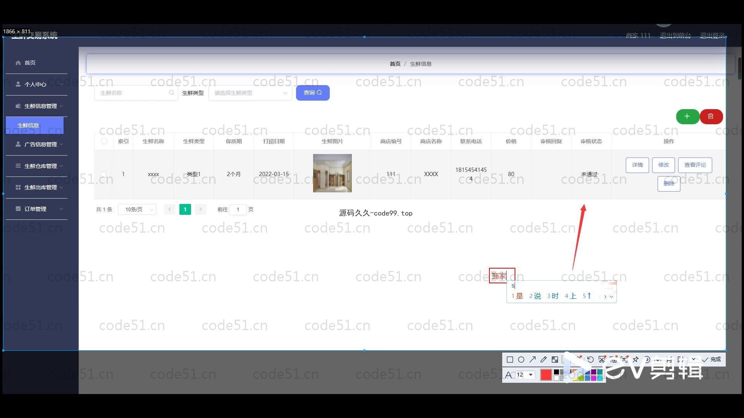744x418 pixels.
Task: Pick the cyan color swatch
Action: (x=600, y=378)
